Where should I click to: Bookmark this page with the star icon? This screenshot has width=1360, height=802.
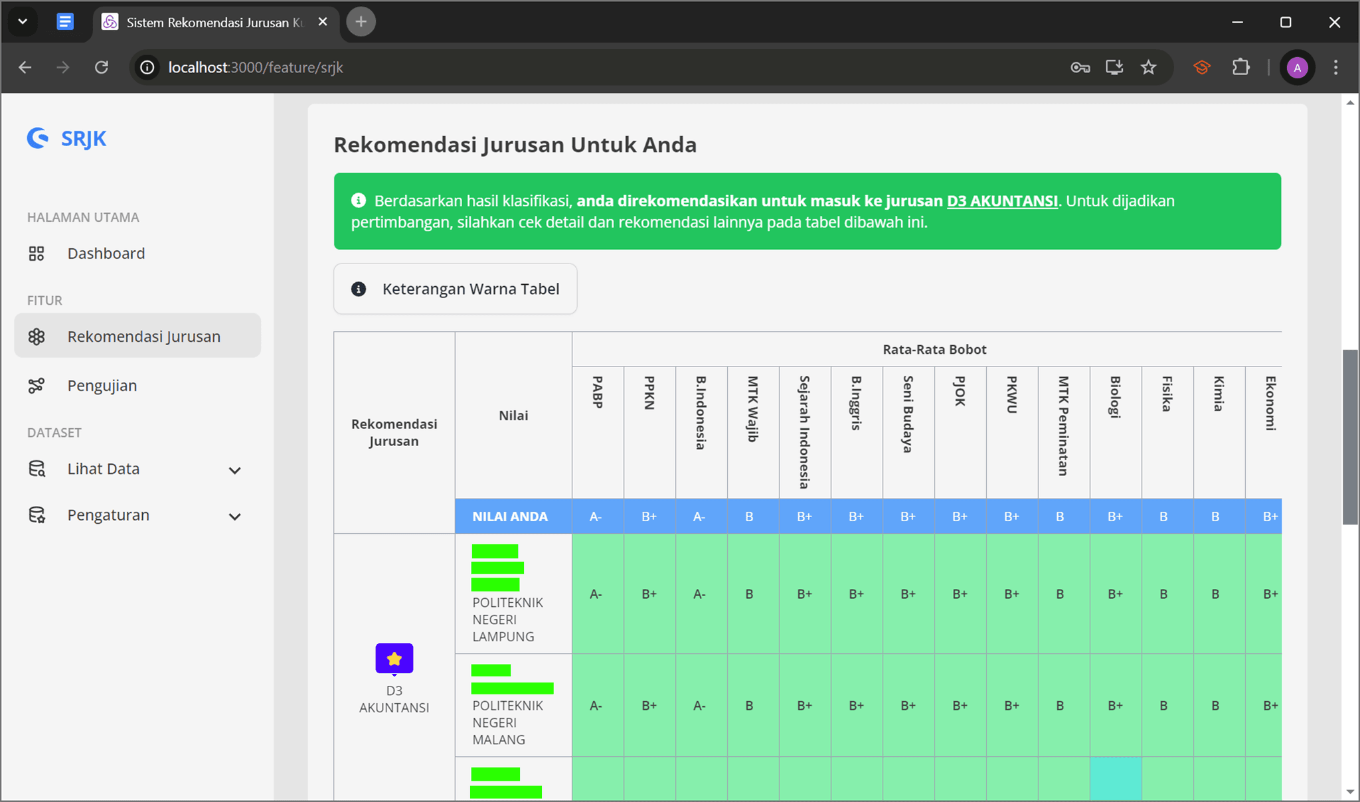tap(1149, 67)
